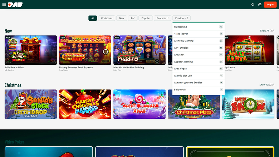
Task: Open Jolly Santa game thumbnail
Action: 249,50
